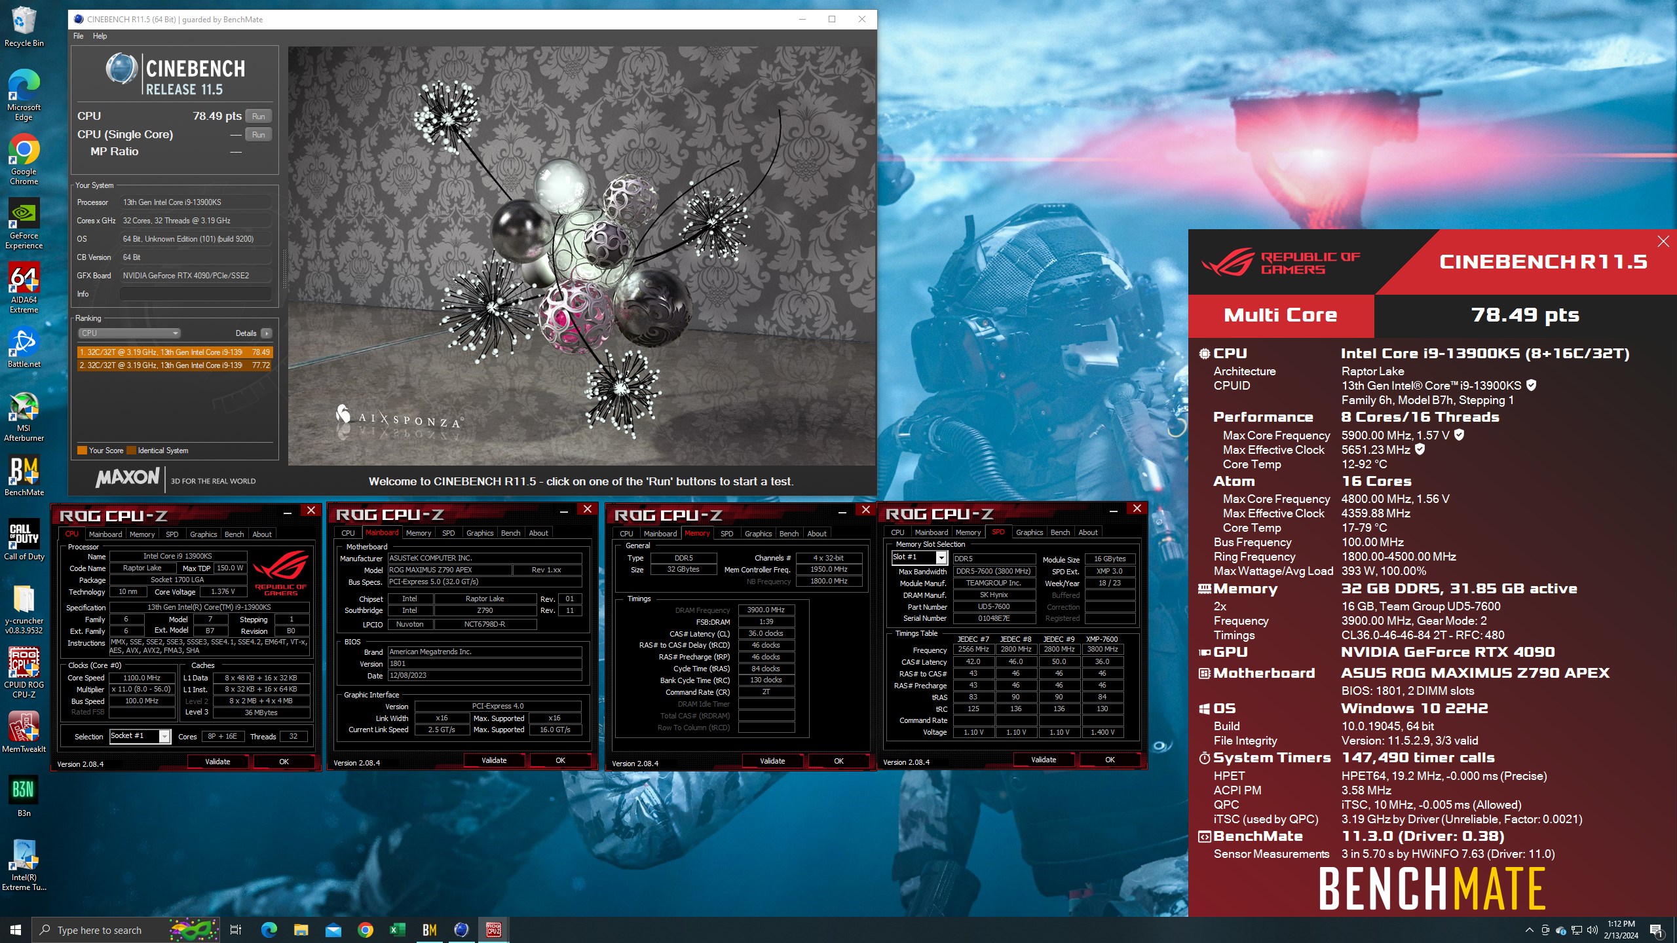Select Mainboard tab in first CPU-Z window
This screenshot has height=943, width=1677.
(105, 534)
